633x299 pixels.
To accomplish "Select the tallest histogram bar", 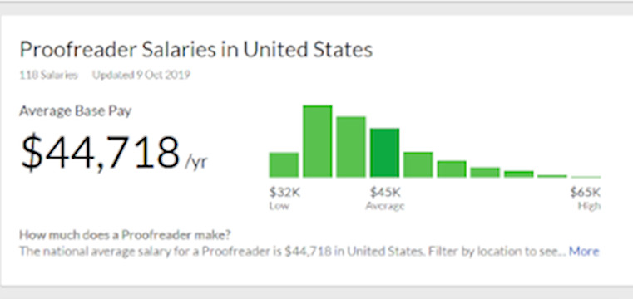I will [317, 141].
